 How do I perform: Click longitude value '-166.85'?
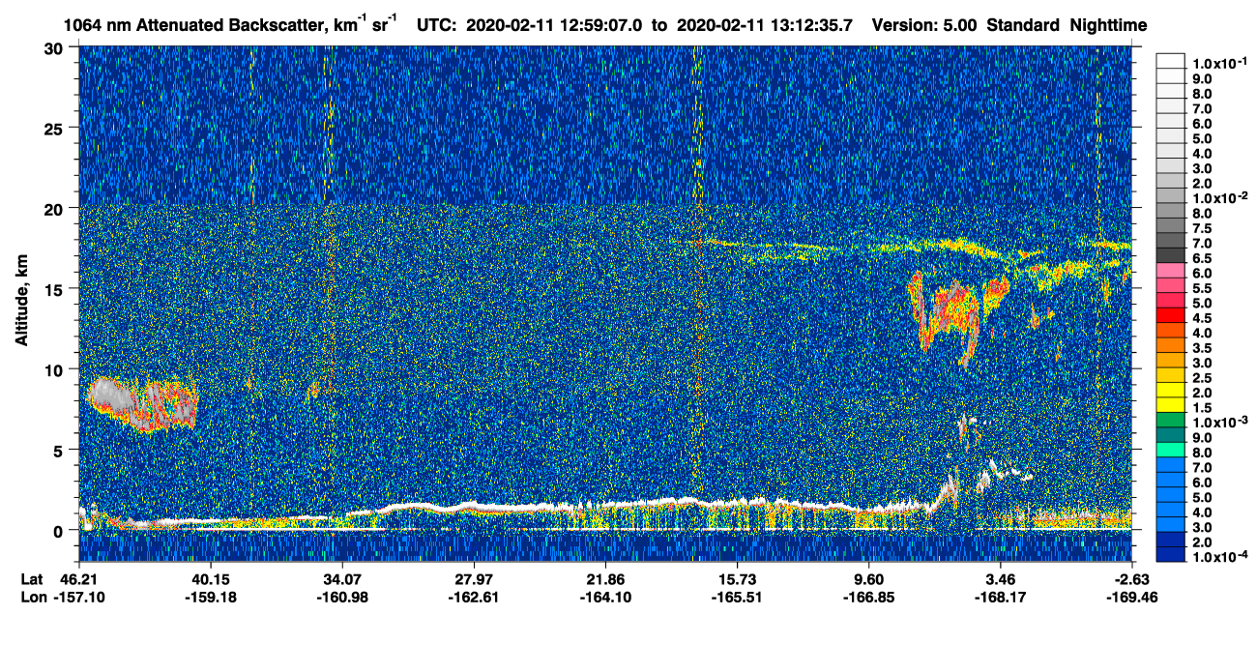coord(868,597)
